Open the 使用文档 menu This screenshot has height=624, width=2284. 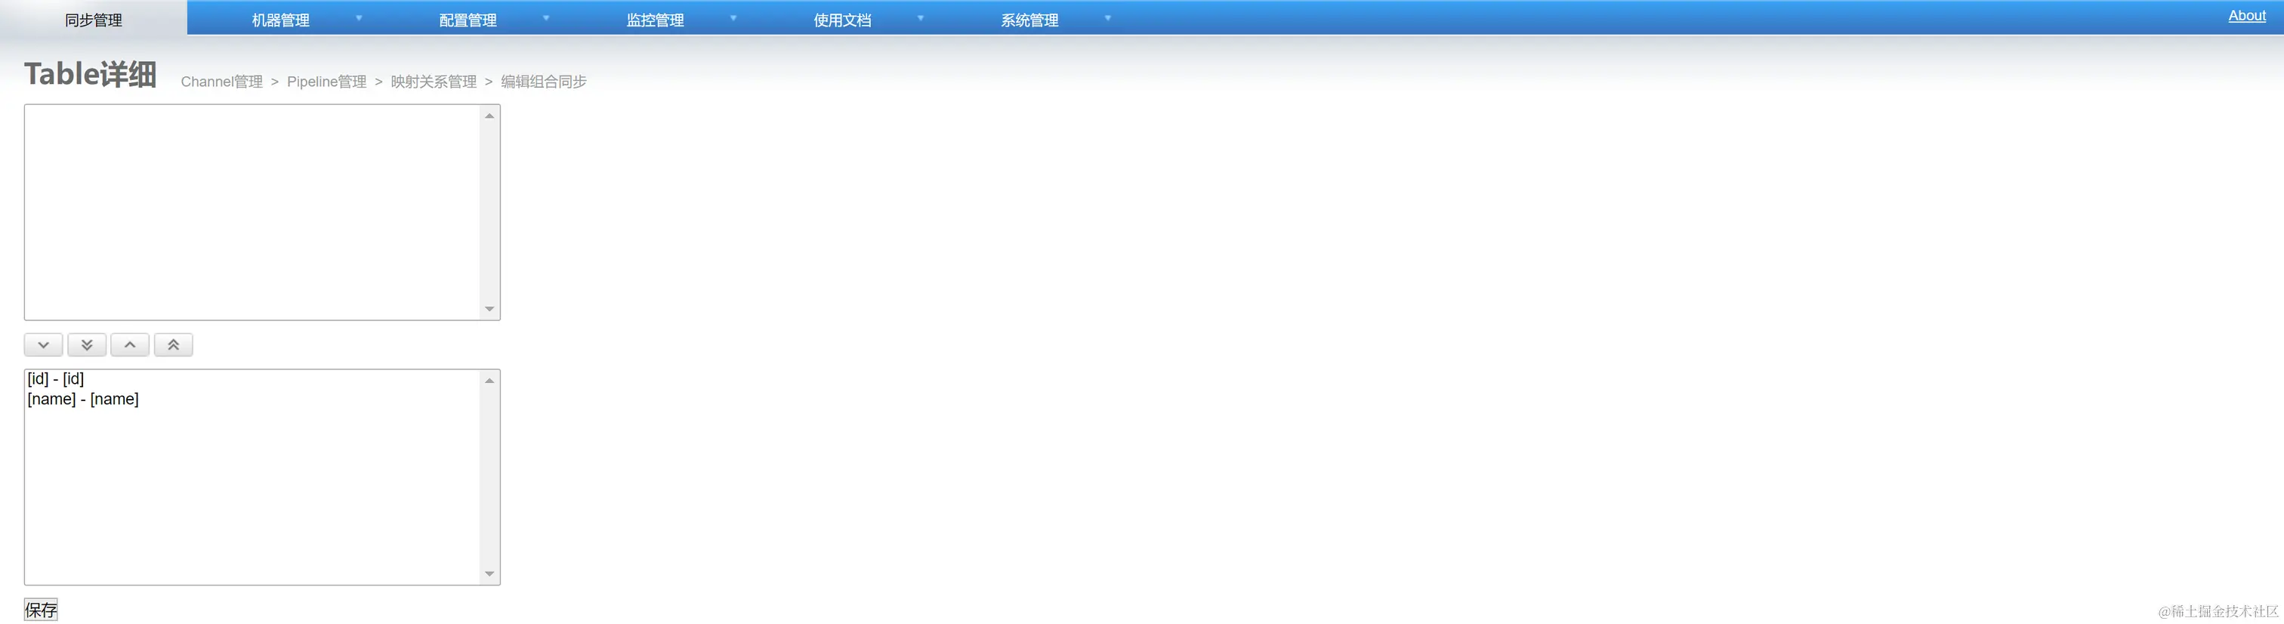[842, 20]
